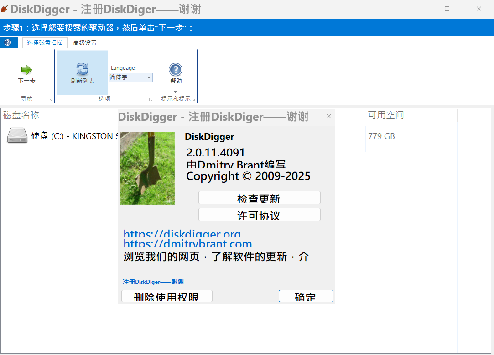
Task: Click the 检查更新 button
Action: [x=259, y=198]
